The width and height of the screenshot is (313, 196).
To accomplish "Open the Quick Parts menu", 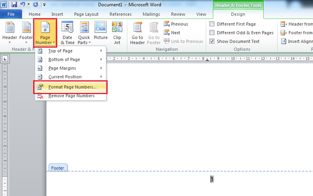I will click(x=84, y=33).
